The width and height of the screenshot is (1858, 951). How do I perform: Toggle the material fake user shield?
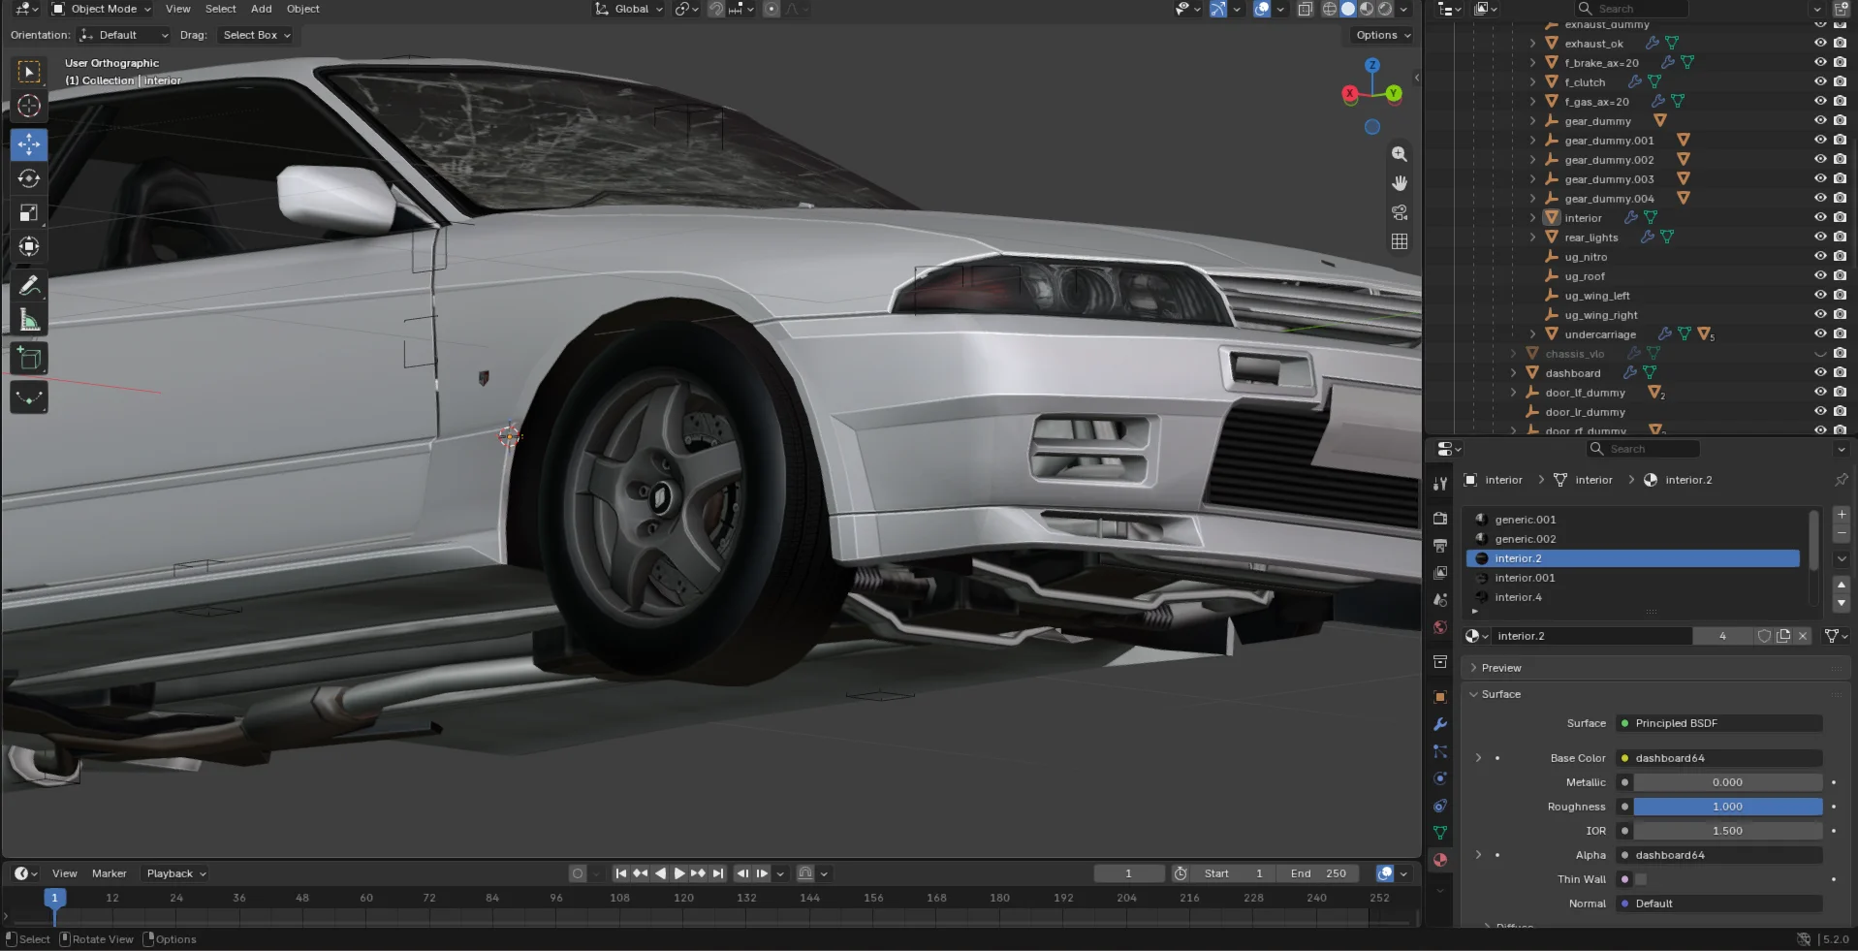[1764, 636]
